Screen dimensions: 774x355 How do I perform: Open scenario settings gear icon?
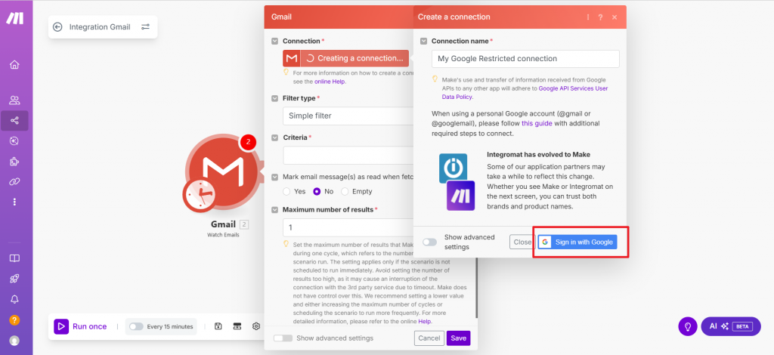click(x=255, y=326)
